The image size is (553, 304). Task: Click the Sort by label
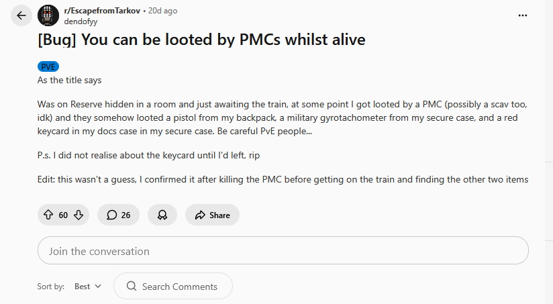[x=51, y=287]
